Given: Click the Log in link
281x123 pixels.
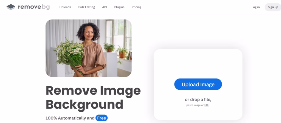Looking at the screenshot, I should click(x=255, y=7).
